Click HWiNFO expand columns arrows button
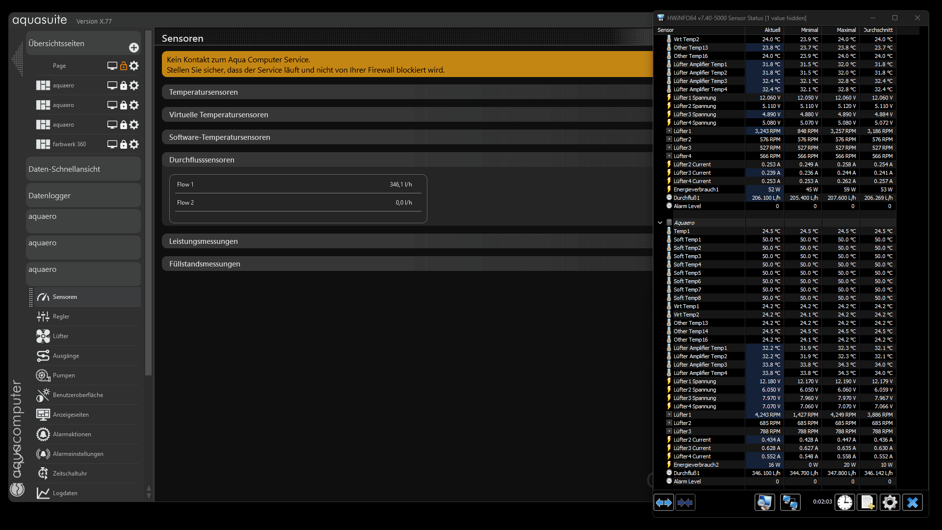 point(664,503)
